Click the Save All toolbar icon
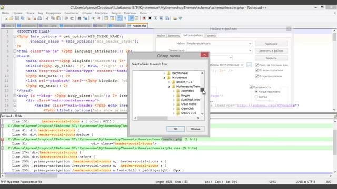 click(22, 19)
